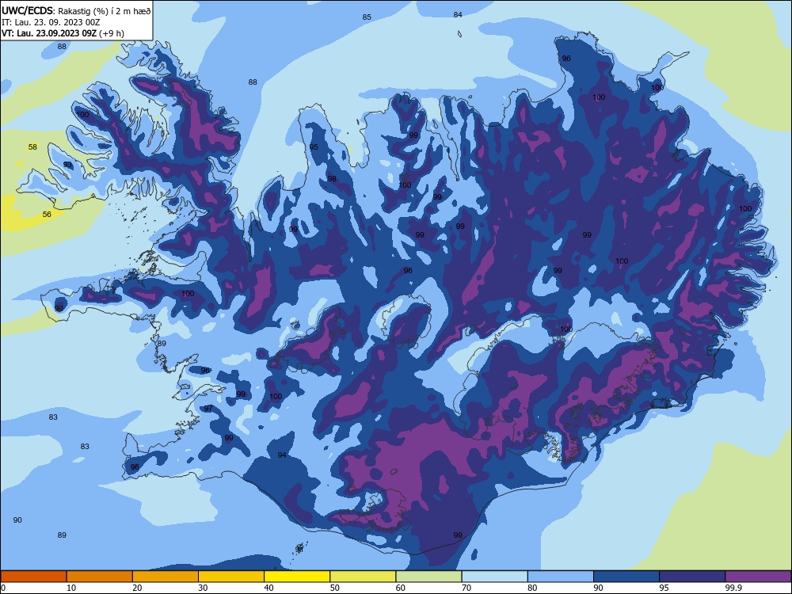The width and height of the screenshot is (792, 594).
Task: Click the 30–40 golden legend swatch
Action: (231, 577)
